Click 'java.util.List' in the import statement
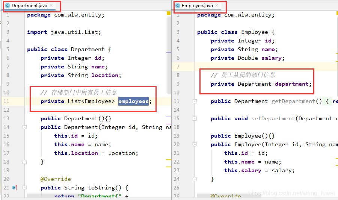 tap(74, 32)
